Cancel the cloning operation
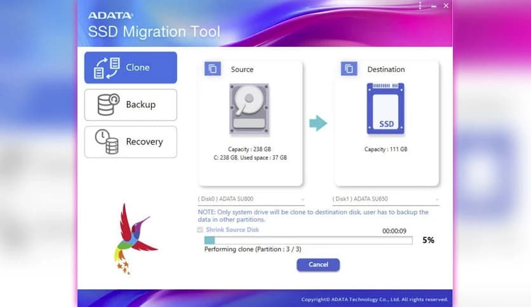531x307 pixels. 318,265
